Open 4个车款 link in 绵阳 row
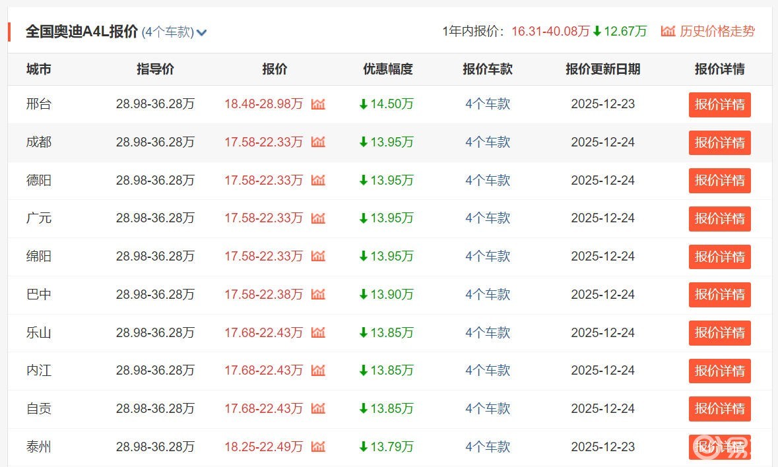778x467 pixels. click(x=488, y=257)
